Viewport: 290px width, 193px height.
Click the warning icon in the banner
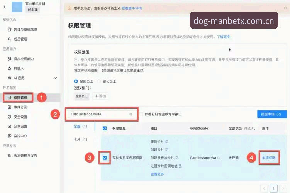[x=70, y=8]
